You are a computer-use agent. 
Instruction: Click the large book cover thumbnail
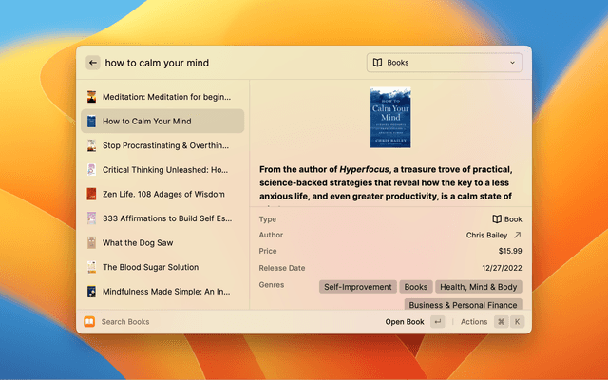point(390,119)
